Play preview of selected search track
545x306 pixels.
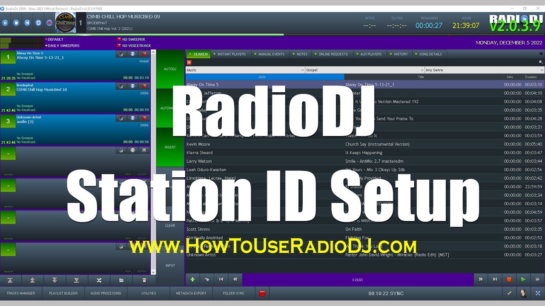523,279
